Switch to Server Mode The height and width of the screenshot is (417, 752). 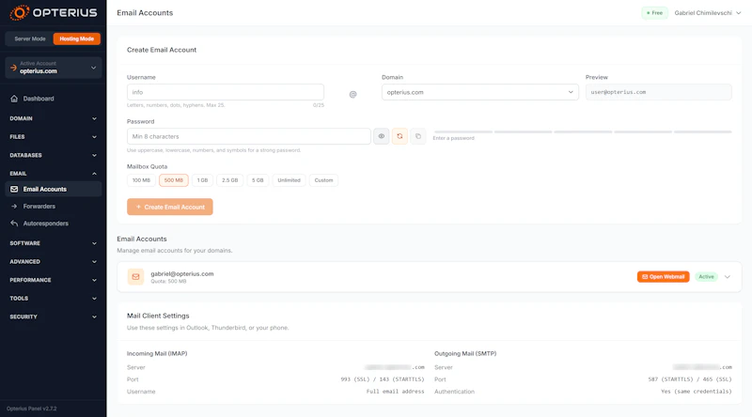[30, 39]
